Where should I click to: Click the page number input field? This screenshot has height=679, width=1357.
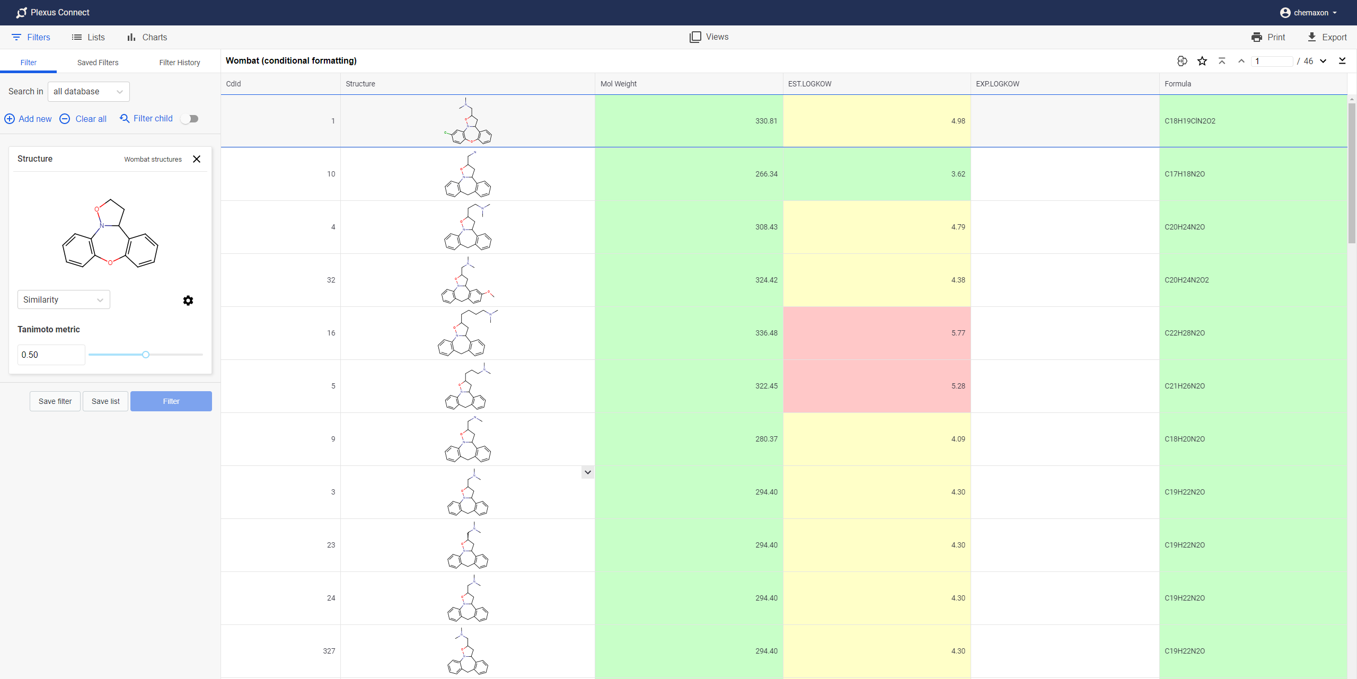(1272, 61)
